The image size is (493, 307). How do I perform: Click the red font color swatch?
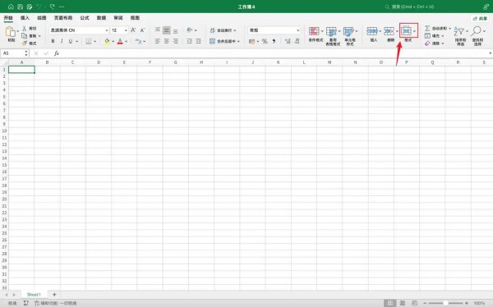[120, 41]
